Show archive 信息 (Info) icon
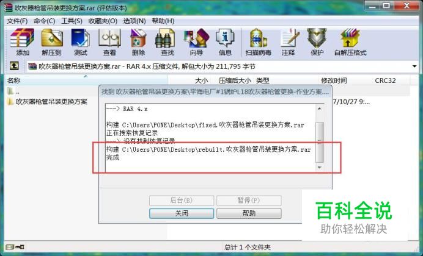Image resolution: width=423 pixels, height=256 pixels. click(225, 41)
